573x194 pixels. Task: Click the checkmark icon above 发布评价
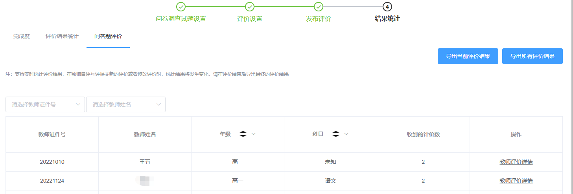click(319, 7)
